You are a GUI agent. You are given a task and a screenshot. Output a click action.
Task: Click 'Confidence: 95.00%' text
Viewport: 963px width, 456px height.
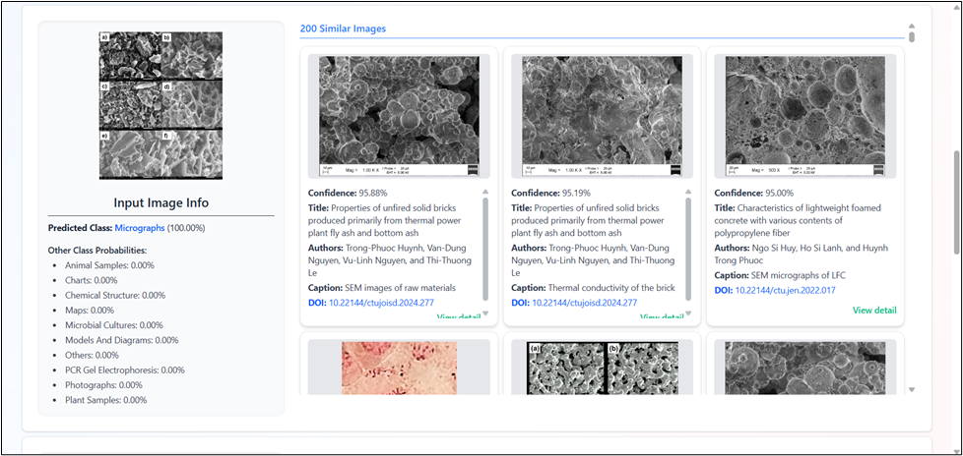click(753, 193)
